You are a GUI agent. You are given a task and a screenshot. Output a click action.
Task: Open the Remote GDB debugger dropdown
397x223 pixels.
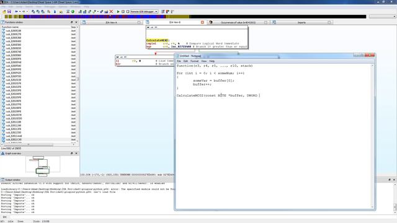(156, 12)
